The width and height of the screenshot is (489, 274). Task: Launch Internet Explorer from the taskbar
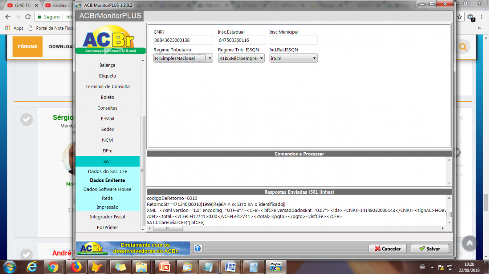[x=32, y=267]
